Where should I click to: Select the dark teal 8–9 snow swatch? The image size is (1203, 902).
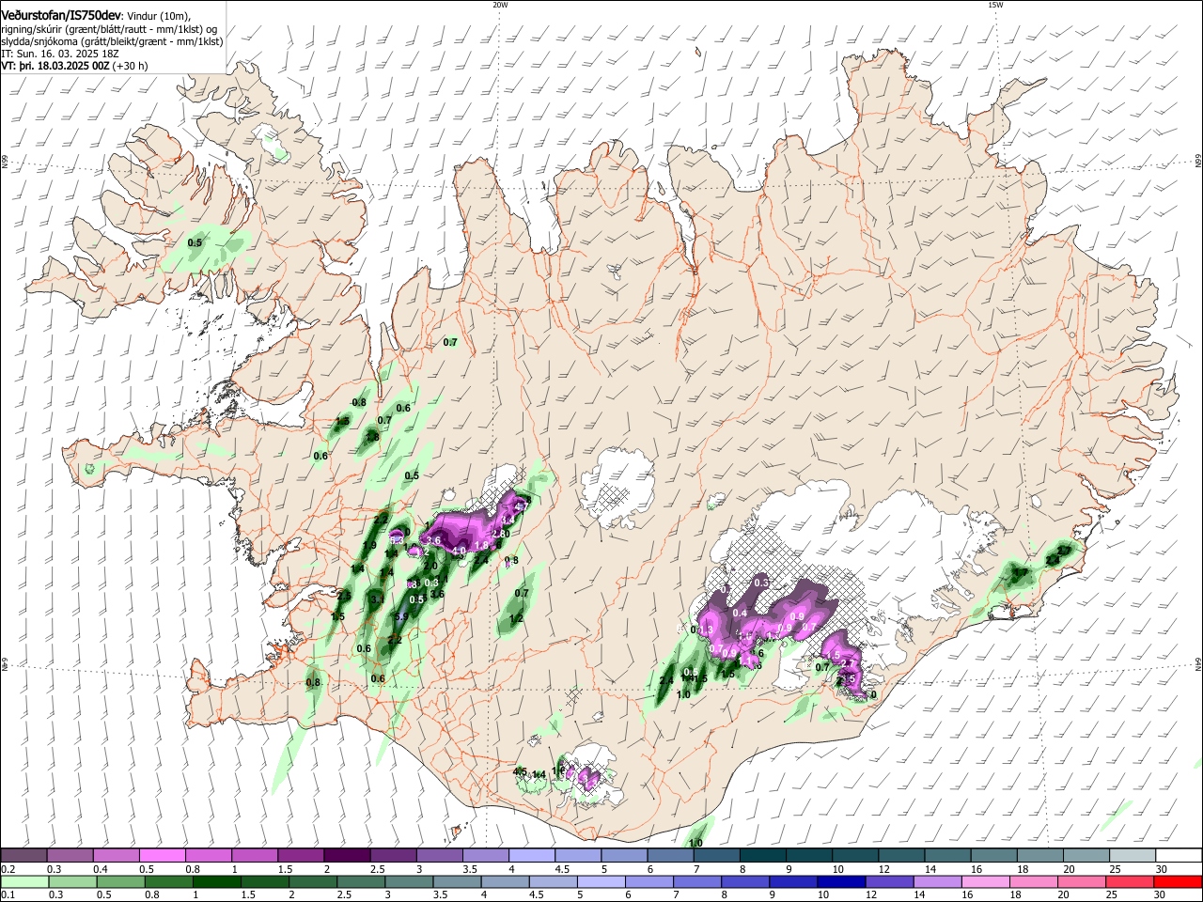pos(762,855)
